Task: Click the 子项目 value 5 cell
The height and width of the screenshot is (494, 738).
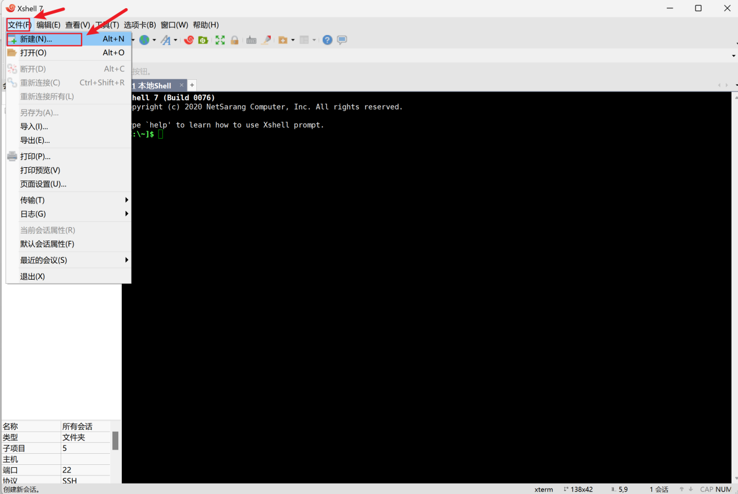Action: (86, 448)
